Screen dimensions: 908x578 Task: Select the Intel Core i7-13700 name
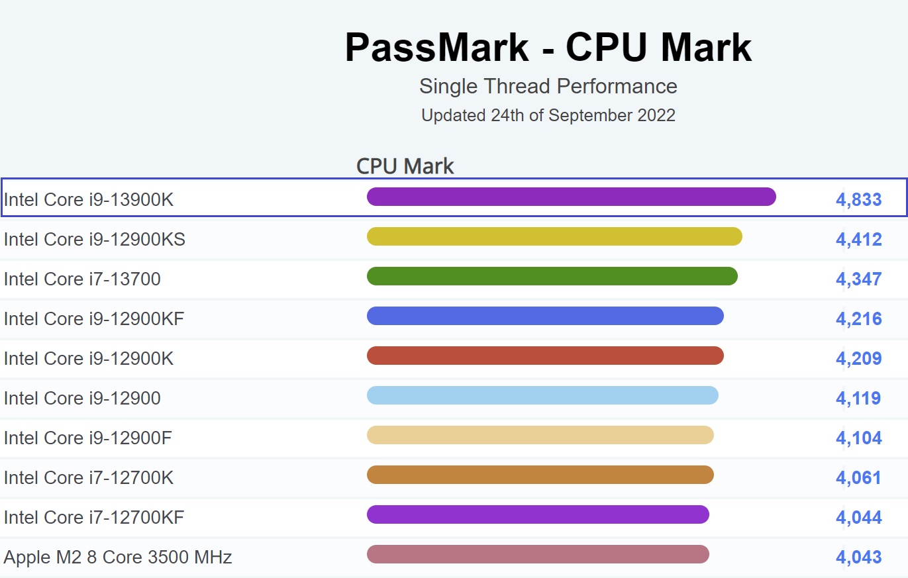(82, 279)
